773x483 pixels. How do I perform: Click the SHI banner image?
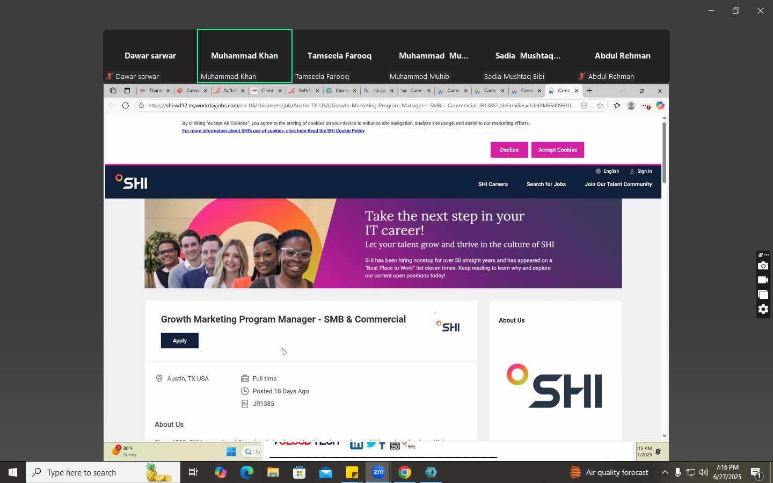[x=383, y=244]
